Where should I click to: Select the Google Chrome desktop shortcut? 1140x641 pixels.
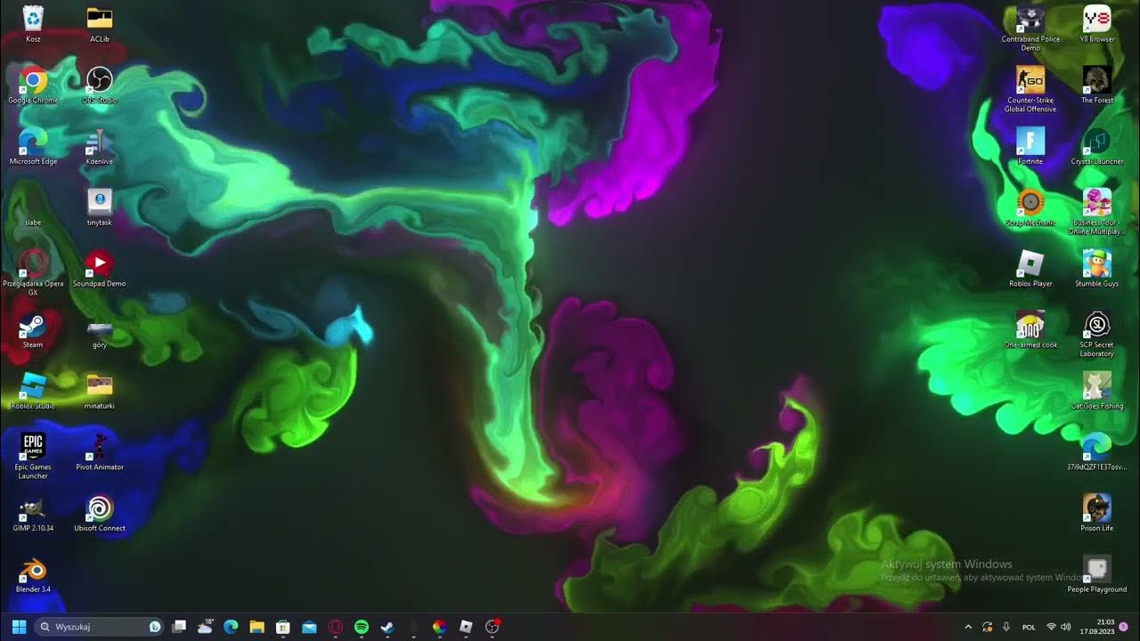33,85
